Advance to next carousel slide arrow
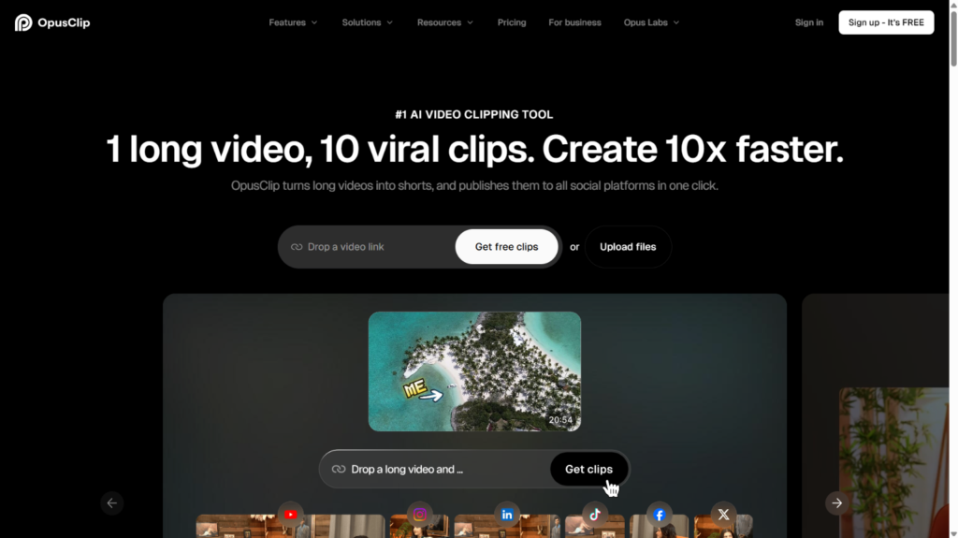This screenshot has width=958, height=538. (837, 503)
